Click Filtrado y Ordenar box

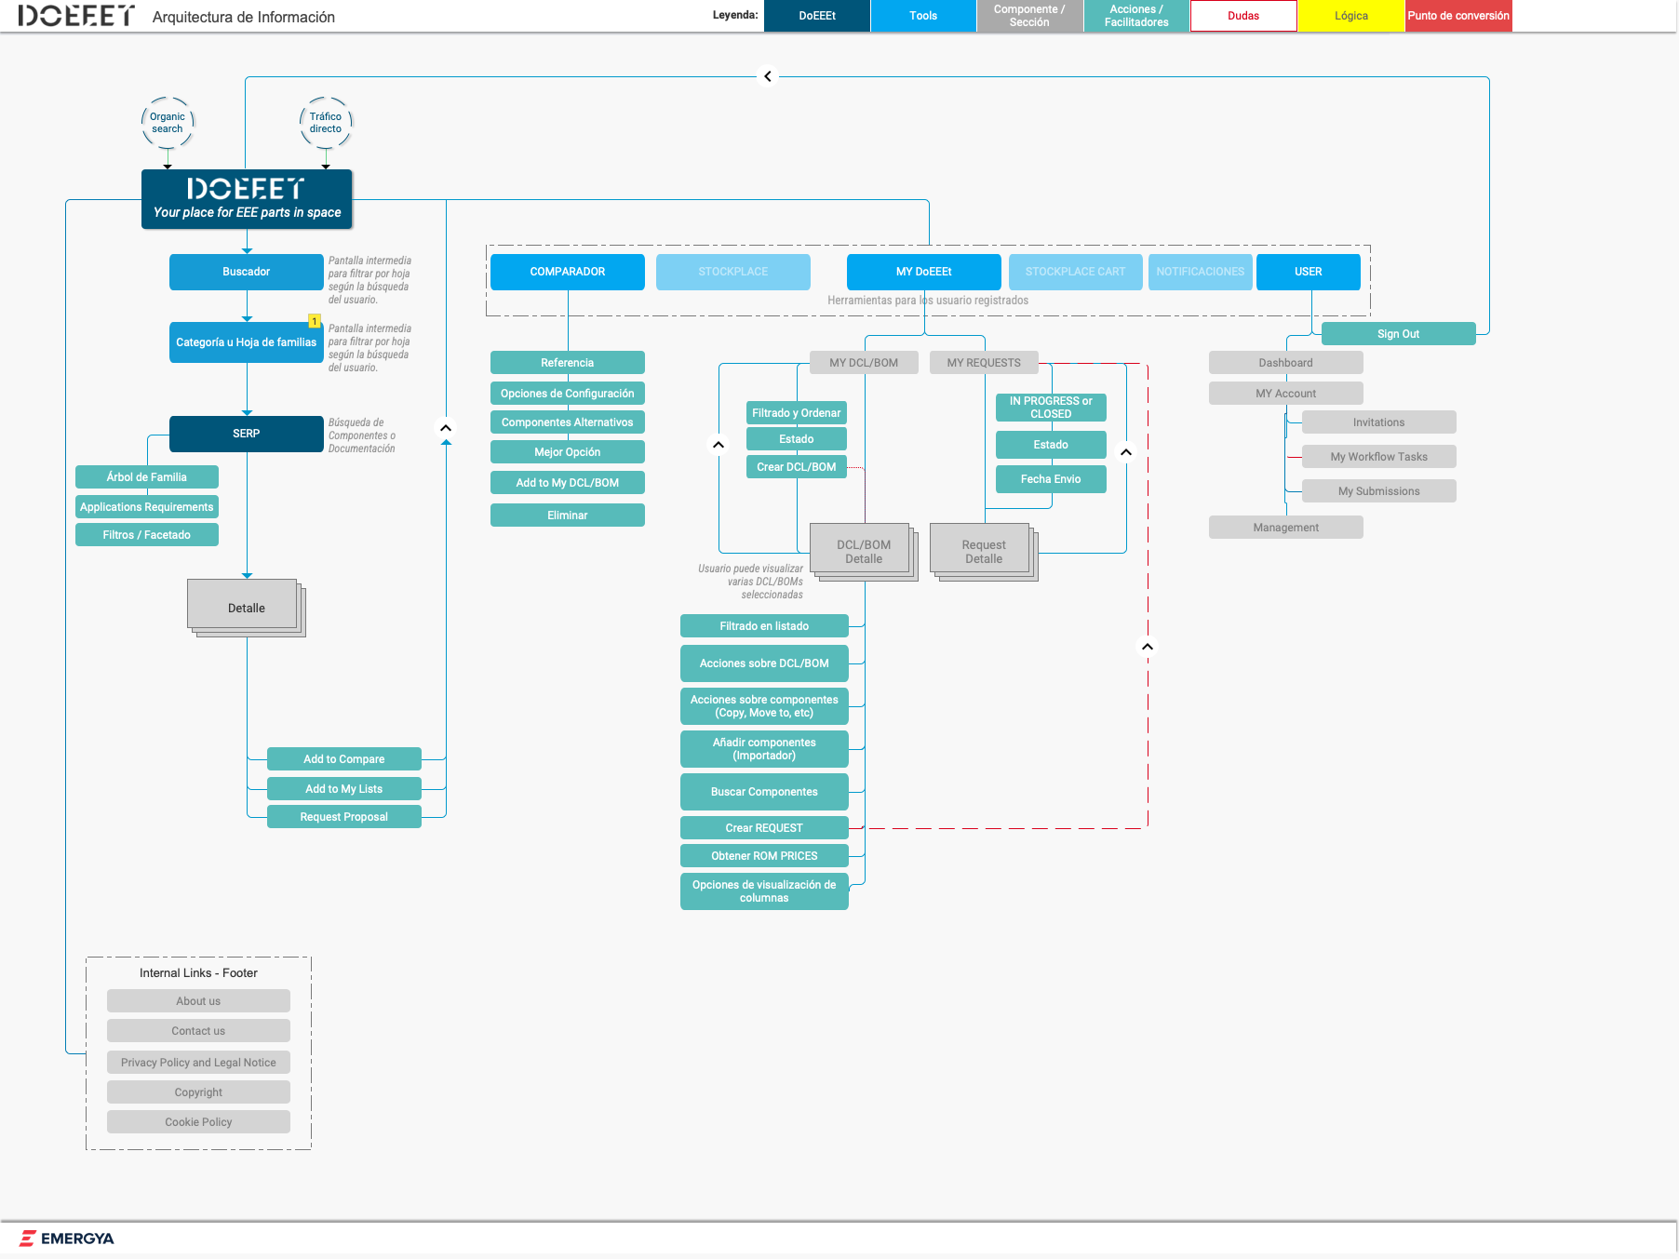click(797, 413)
